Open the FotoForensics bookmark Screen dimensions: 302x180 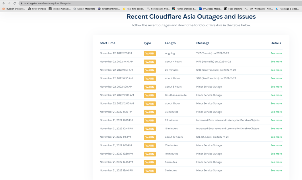(37, 9)
